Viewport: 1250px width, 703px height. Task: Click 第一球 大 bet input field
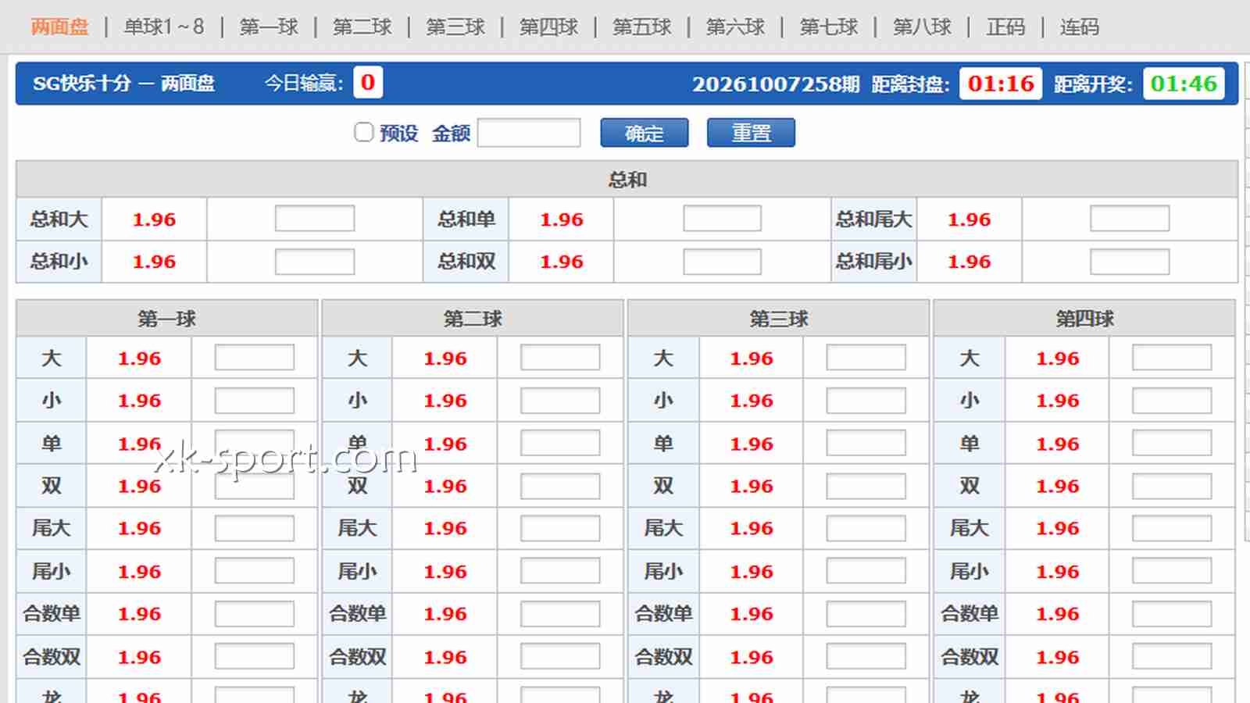coord(255,358)
